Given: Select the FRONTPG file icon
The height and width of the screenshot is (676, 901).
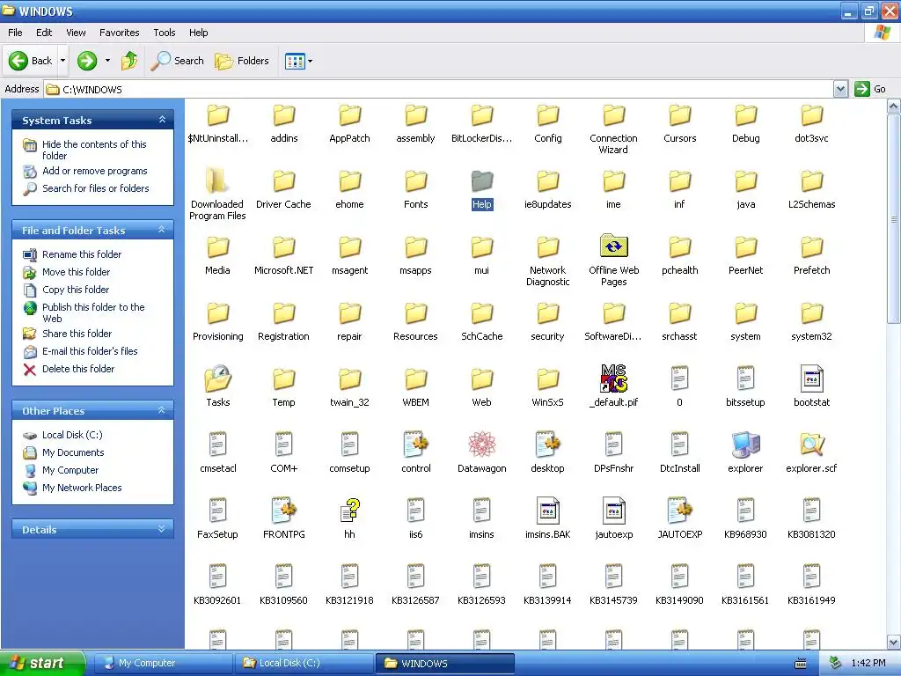Looking at the screenshot, I should click(x=284, y=511).
